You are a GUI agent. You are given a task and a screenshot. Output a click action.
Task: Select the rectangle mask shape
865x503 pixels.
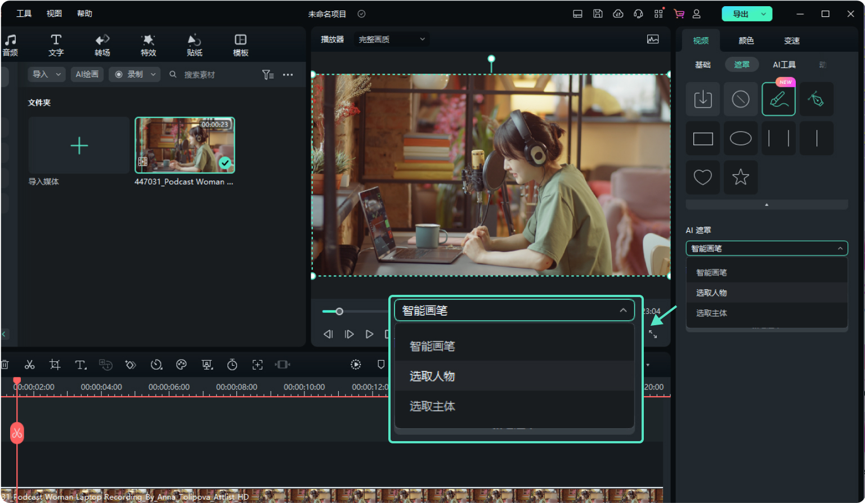click(x=703, y=138)
